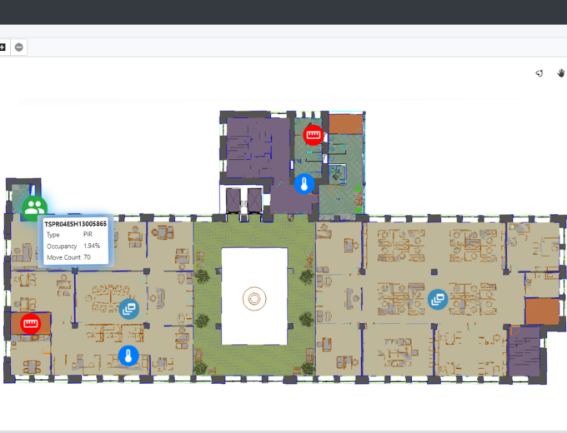Open red ruler sensor in left office

(30, 324)
